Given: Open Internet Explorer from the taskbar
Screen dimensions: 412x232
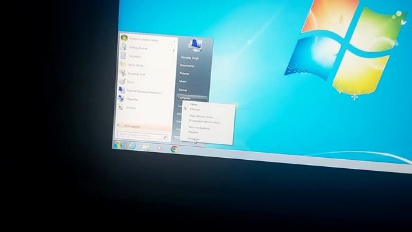Looking at the screenshot, I should (133, 146).
